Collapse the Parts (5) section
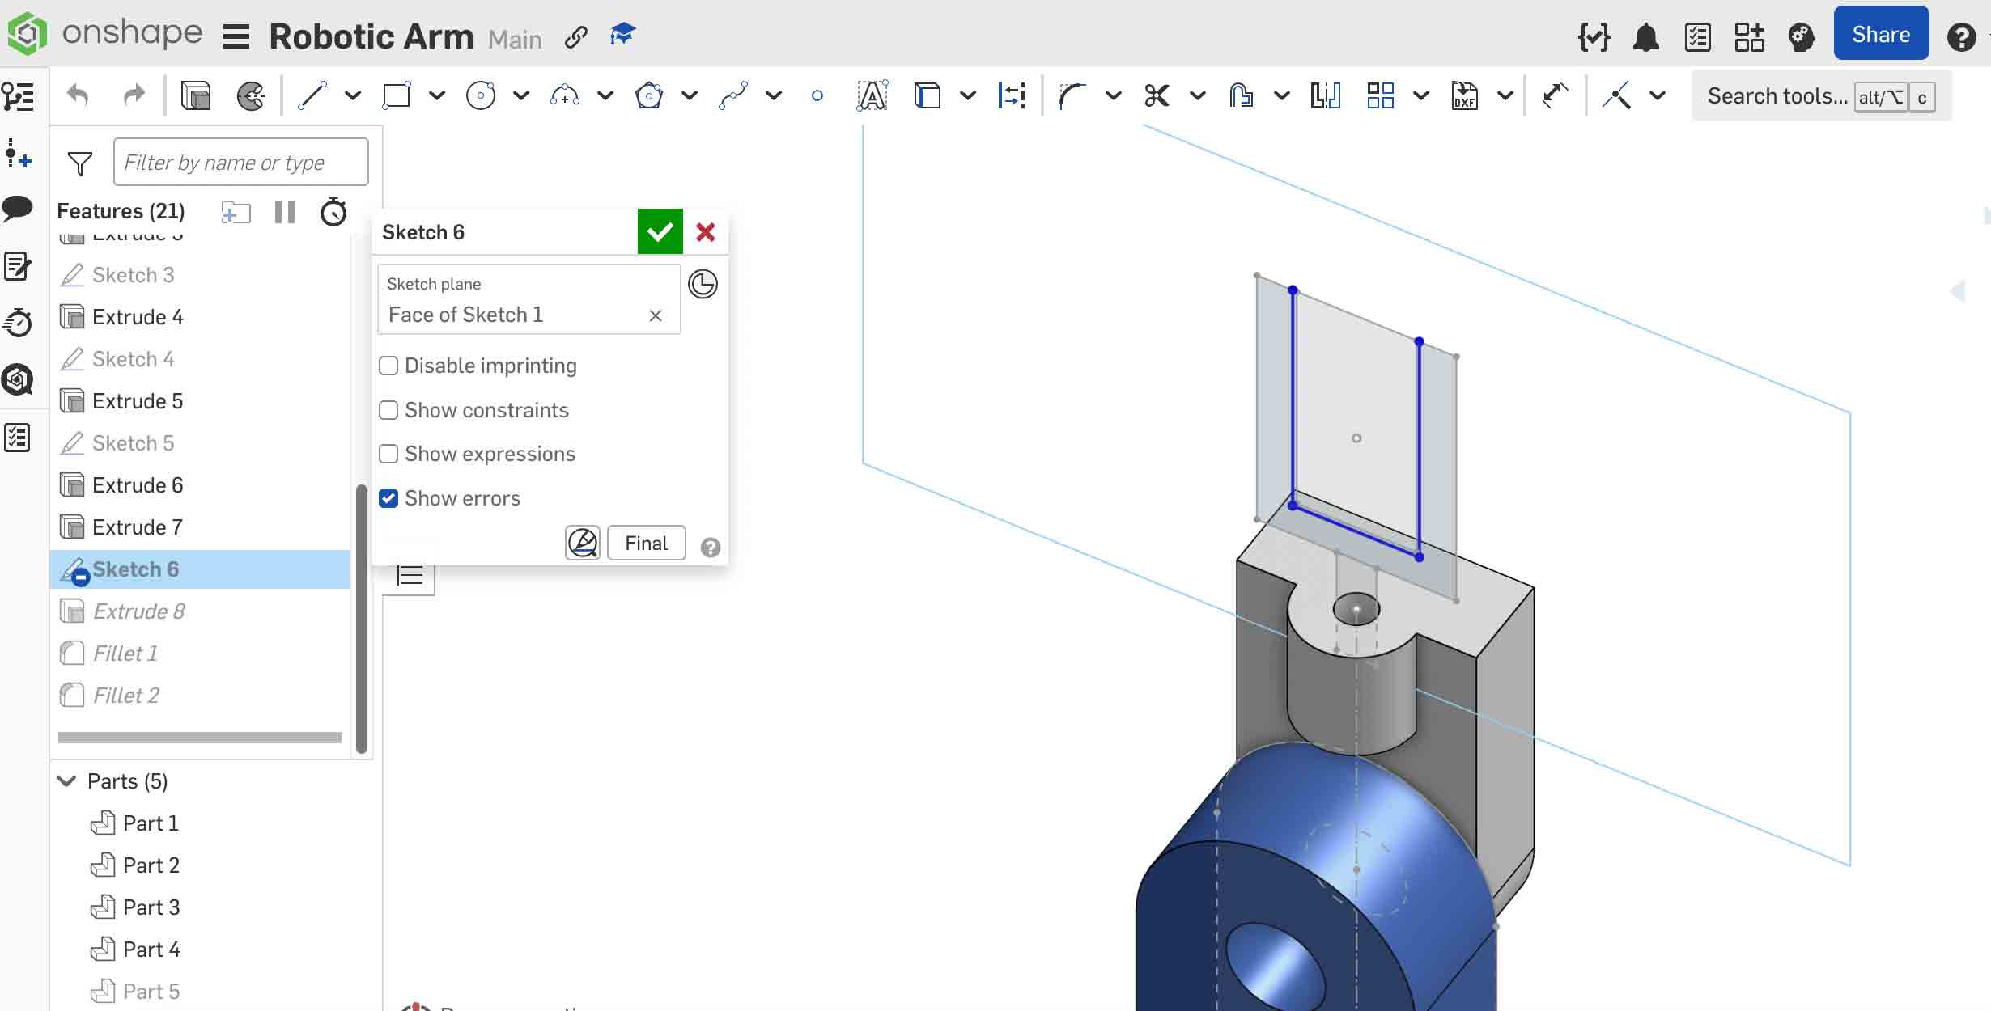Image resolution: width=1991 pixels, height=1011 pixels. click(66, 780)
